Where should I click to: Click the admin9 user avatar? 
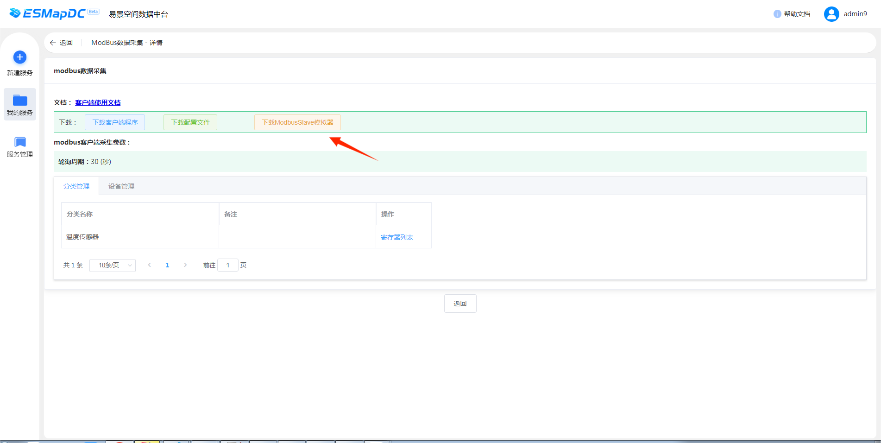pos(831,14)
